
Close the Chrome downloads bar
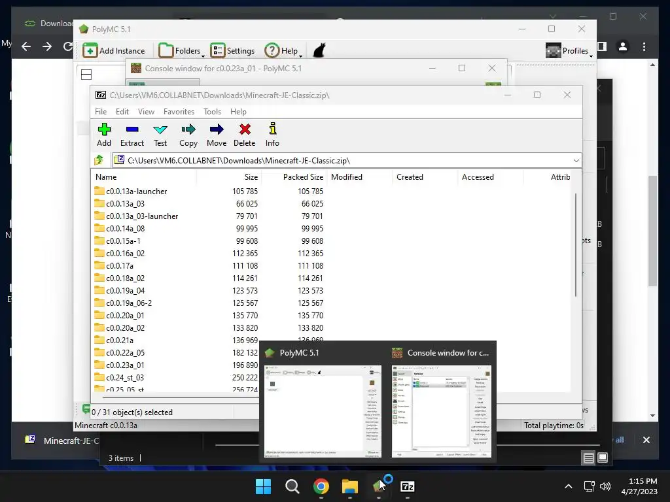[646, 440]
